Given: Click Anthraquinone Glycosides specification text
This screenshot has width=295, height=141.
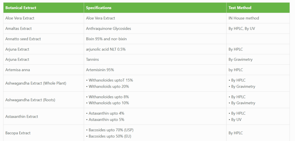Looking at the screenshot, I should pos(108,29).
